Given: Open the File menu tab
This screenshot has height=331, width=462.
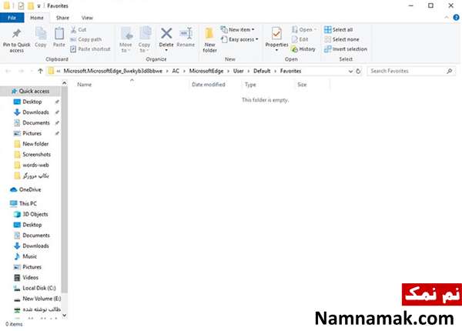Looking at the screenshot, I should pos(12,18).
